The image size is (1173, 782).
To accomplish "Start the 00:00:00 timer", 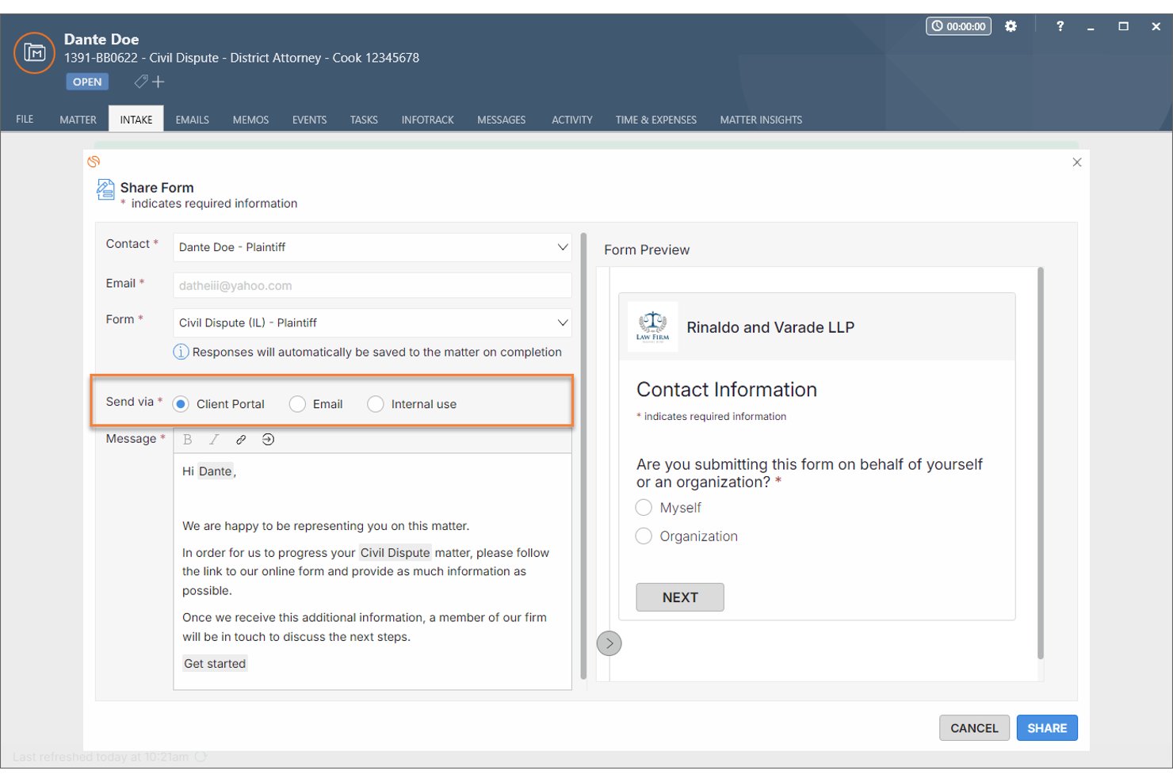I will 958,26.
